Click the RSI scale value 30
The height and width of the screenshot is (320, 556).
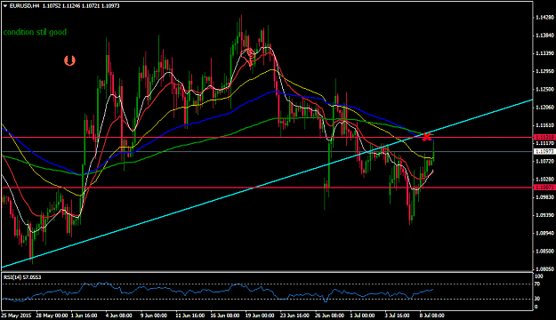[537, 299]
